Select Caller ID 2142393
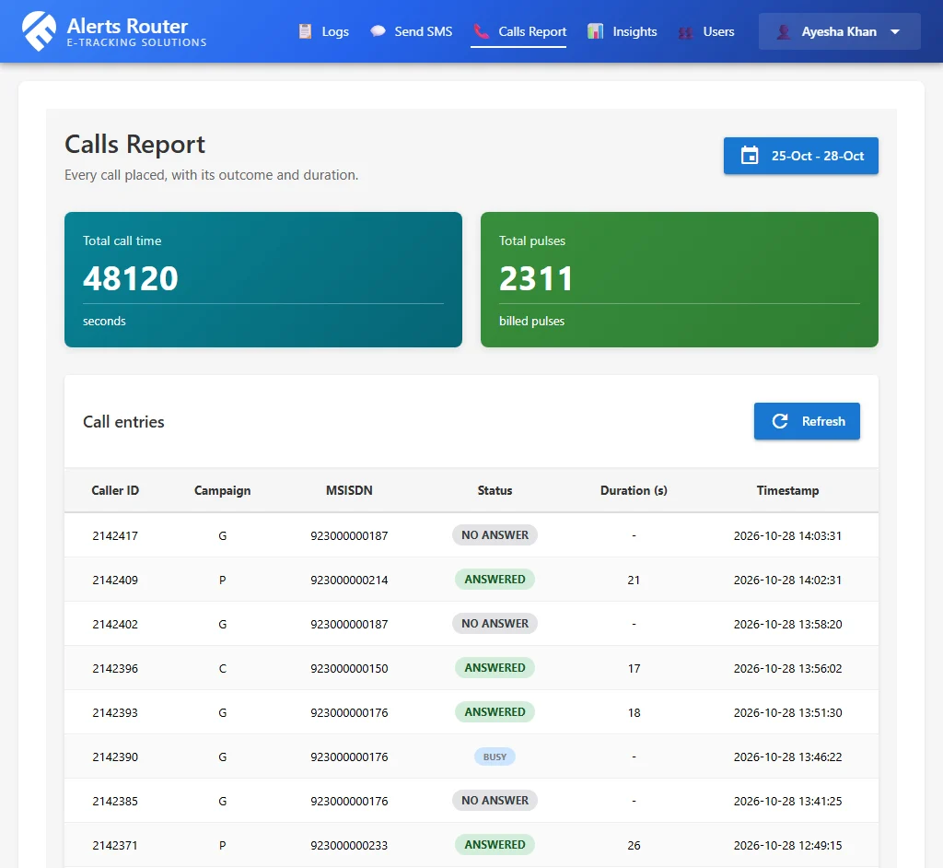943x868 pixels. tap(115, 712)
